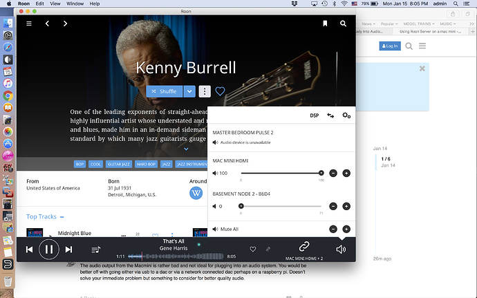This screenshot has height=298, width=477.
Task: Skip to the next track
Action: (68, 250)
